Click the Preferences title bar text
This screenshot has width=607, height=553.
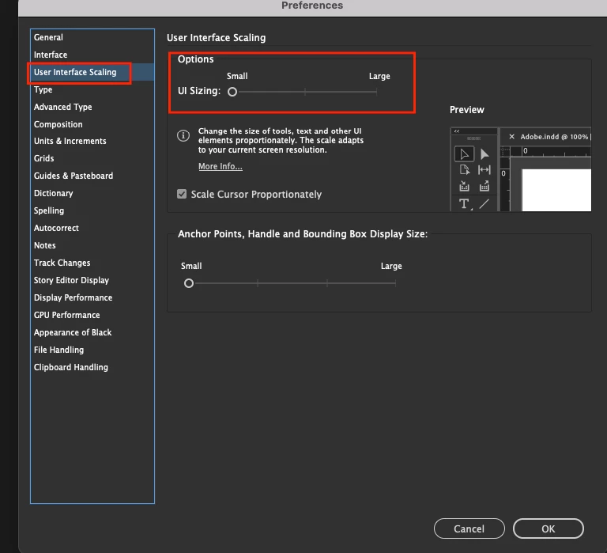coord(312,6)
